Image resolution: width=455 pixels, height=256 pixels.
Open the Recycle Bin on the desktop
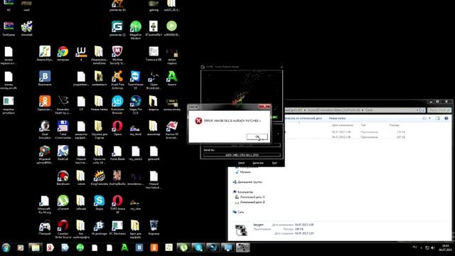point(154,228)
